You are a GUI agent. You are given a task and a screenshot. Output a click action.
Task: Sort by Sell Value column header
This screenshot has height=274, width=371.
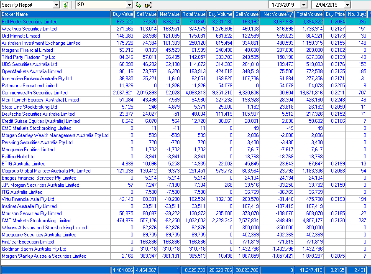(146, 14)
